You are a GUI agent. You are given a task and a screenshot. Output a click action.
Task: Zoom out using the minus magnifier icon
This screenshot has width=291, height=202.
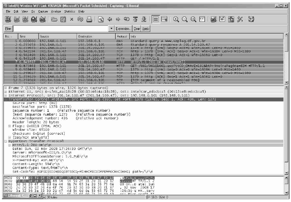click(x=184, y=19)
